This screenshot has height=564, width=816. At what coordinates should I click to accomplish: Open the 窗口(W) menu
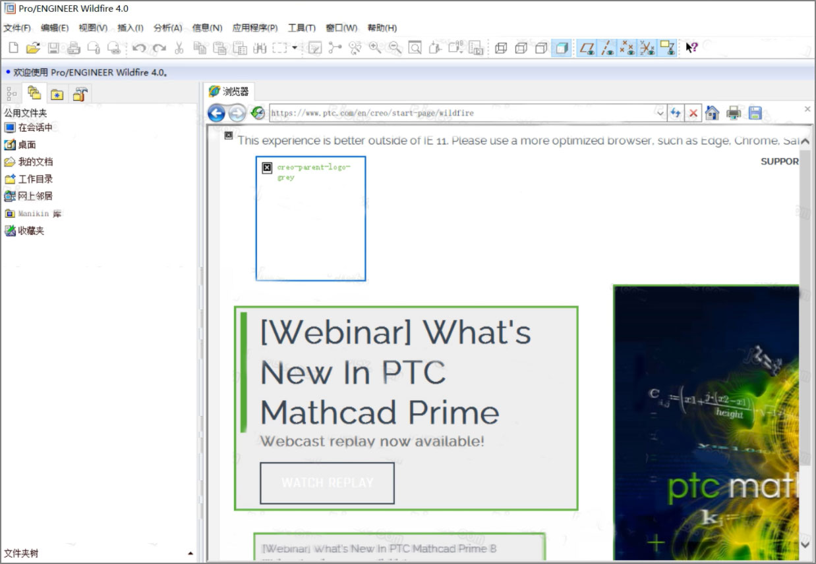[x=341, y=28]
